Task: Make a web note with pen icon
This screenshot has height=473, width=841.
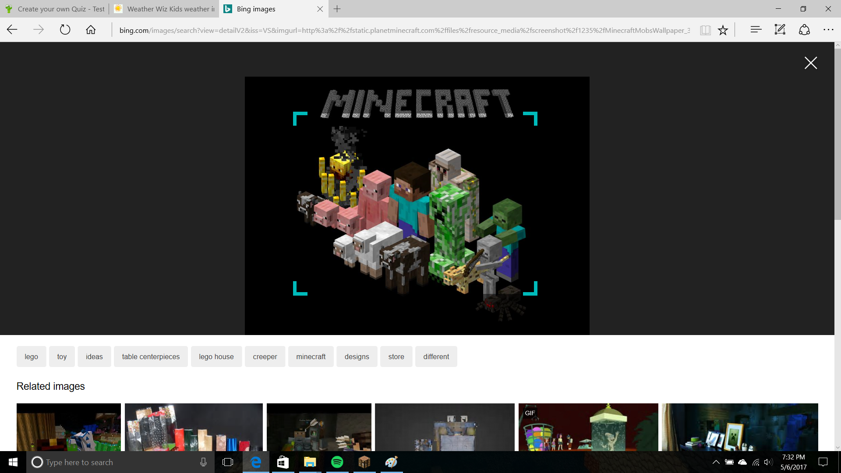Action: click(780, 30)
